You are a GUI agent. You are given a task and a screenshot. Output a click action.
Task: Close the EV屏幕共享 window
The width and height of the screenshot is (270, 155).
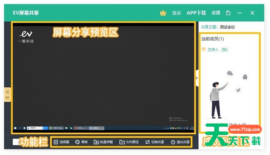click(252, 13)
